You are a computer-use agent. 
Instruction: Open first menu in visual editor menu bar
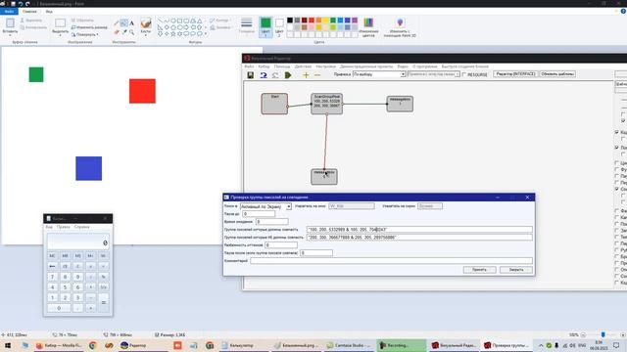[249, 66]
